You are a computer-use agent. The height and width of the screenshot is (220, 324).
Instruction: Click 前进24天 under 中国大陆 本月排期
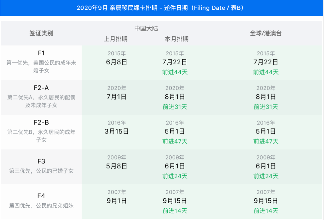pyautogui.click(x=175, y=176)
